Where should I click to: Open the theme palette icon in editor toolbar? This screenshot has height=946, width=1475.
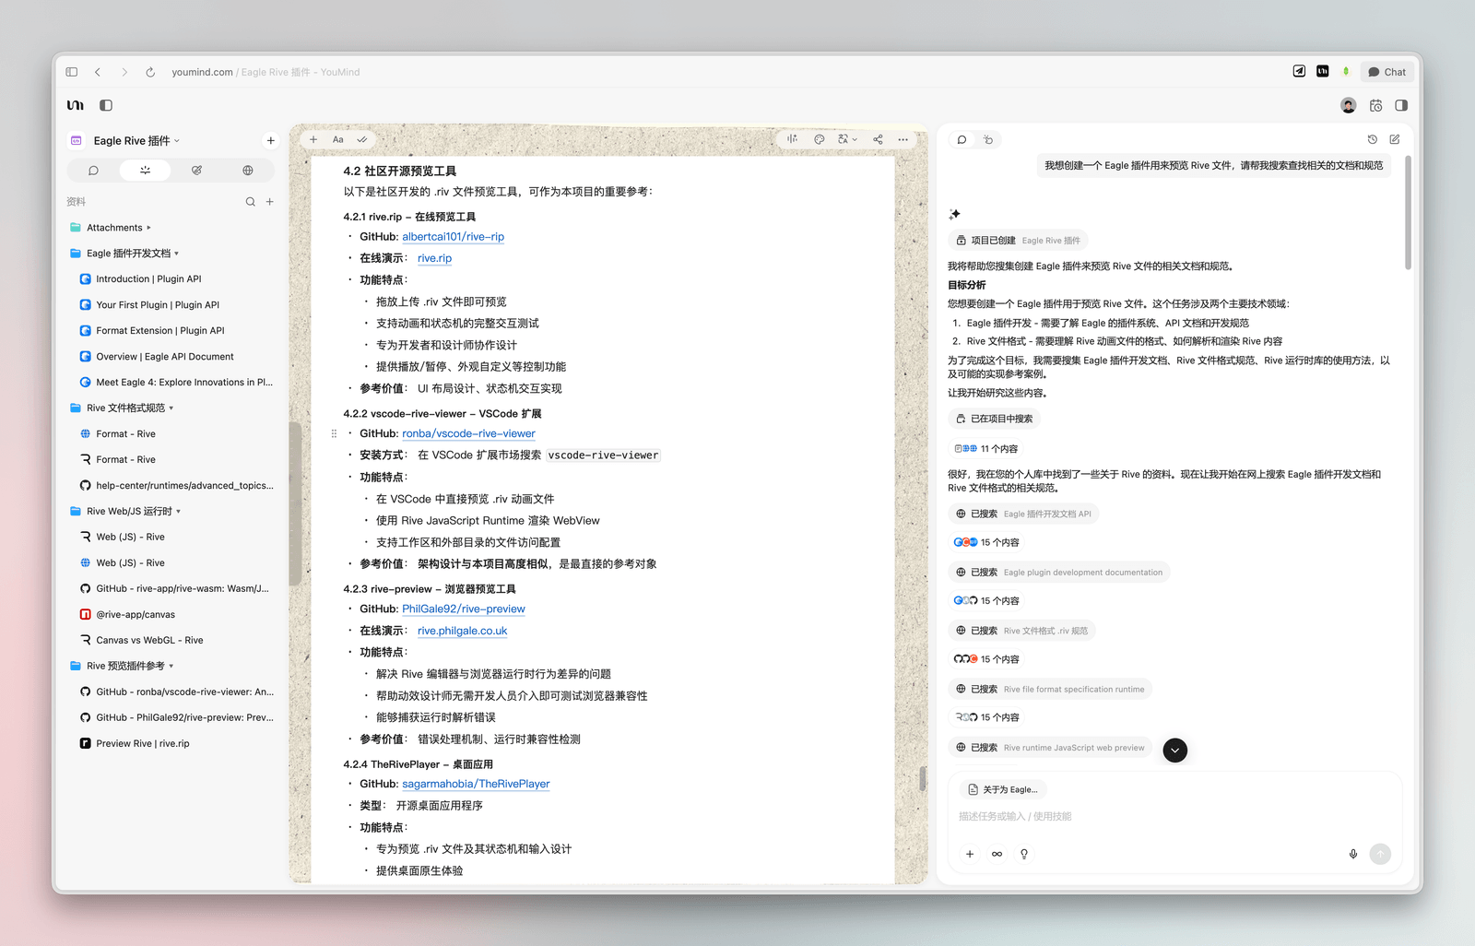click(x=819, y=139)
